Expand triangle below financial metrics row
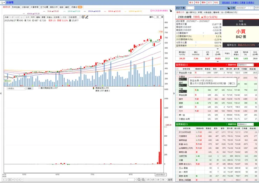The width and height of the screenshot is (259, 183). tap(218, 62)
